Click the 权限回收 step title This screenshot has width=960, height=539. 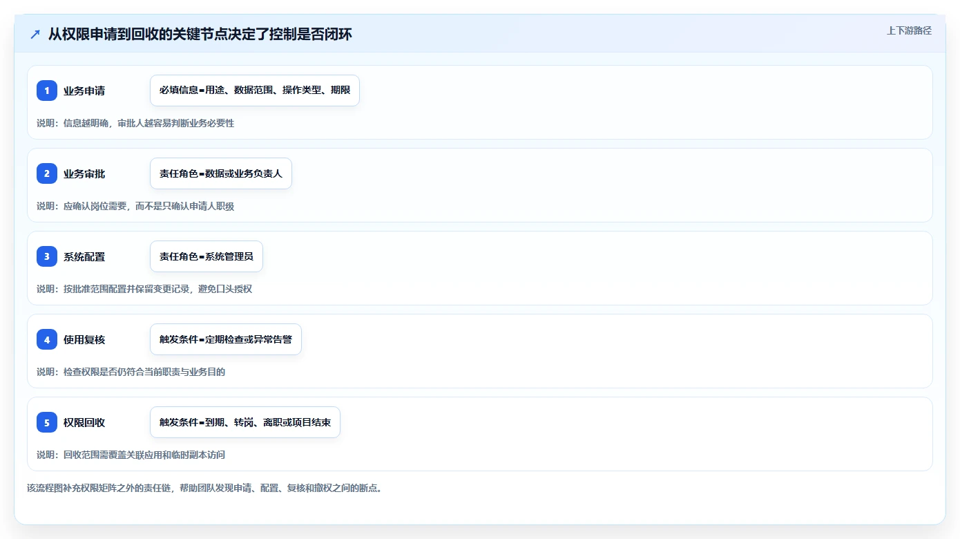point(84,422)
